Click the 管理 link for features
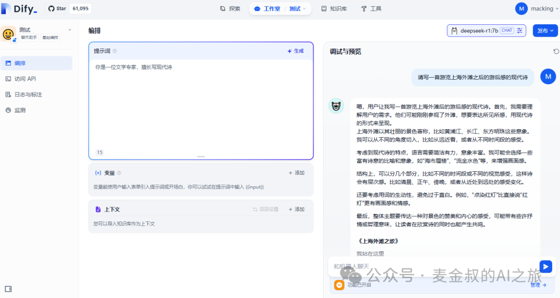Viewport: 560px width, 298px height. click(x=538, y=285)
